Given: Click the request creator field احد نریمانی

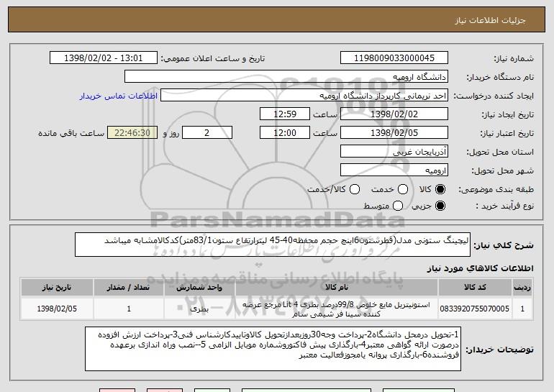Looking at the screenshot, I should click(x=304, y=96).
